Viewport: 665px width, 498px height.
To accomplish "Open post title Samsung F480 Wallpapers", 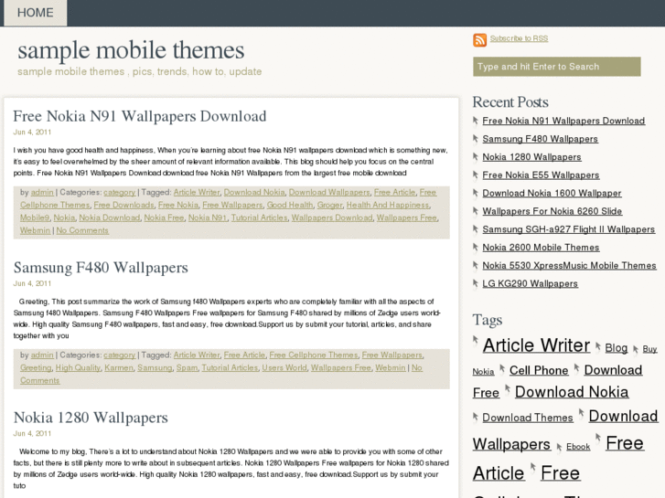I will tap(101, 268).
